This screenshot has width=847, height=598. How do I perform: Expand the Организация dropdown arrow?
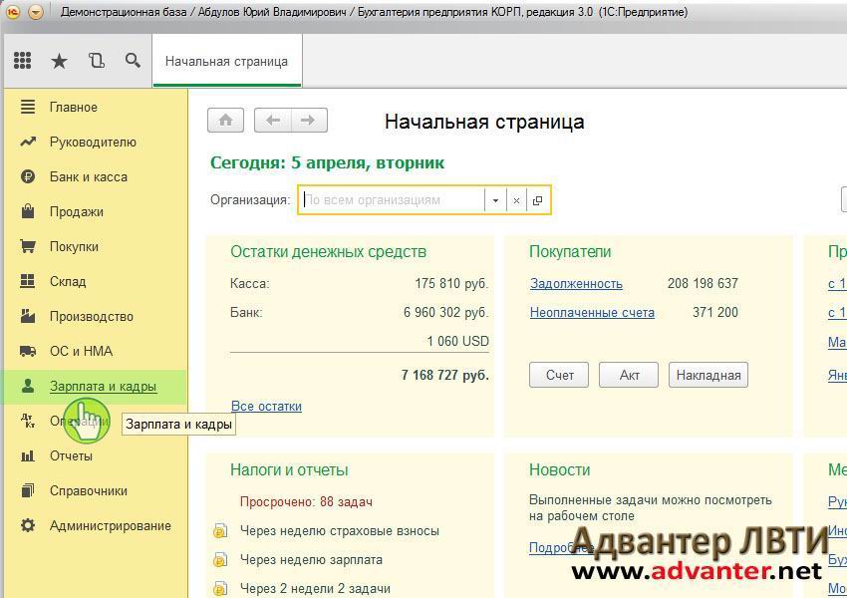click(495, 200)
